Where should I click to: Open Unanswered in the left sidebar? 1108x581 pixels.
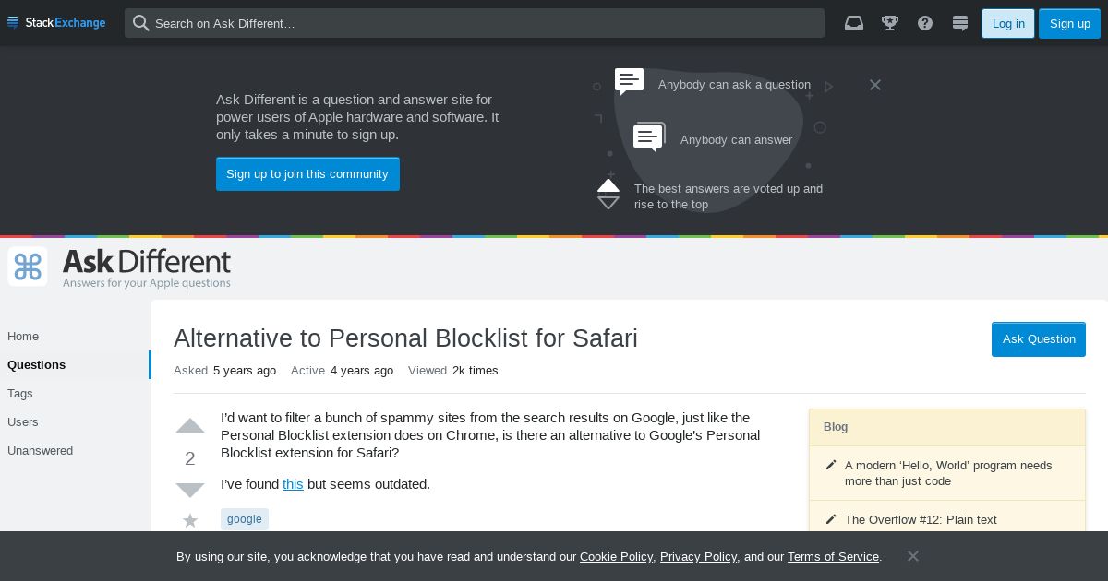click(40, 450)
